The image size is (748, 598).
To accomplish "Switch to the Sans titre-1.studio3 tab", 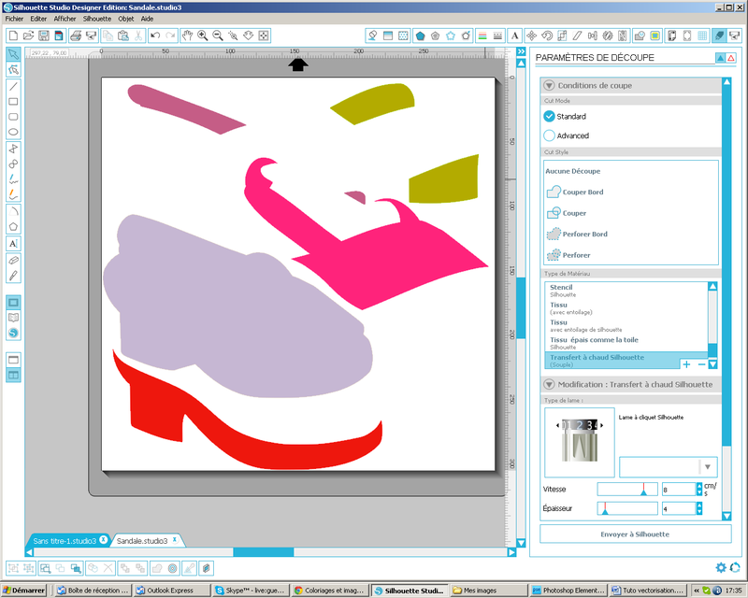I will (65, 541).
